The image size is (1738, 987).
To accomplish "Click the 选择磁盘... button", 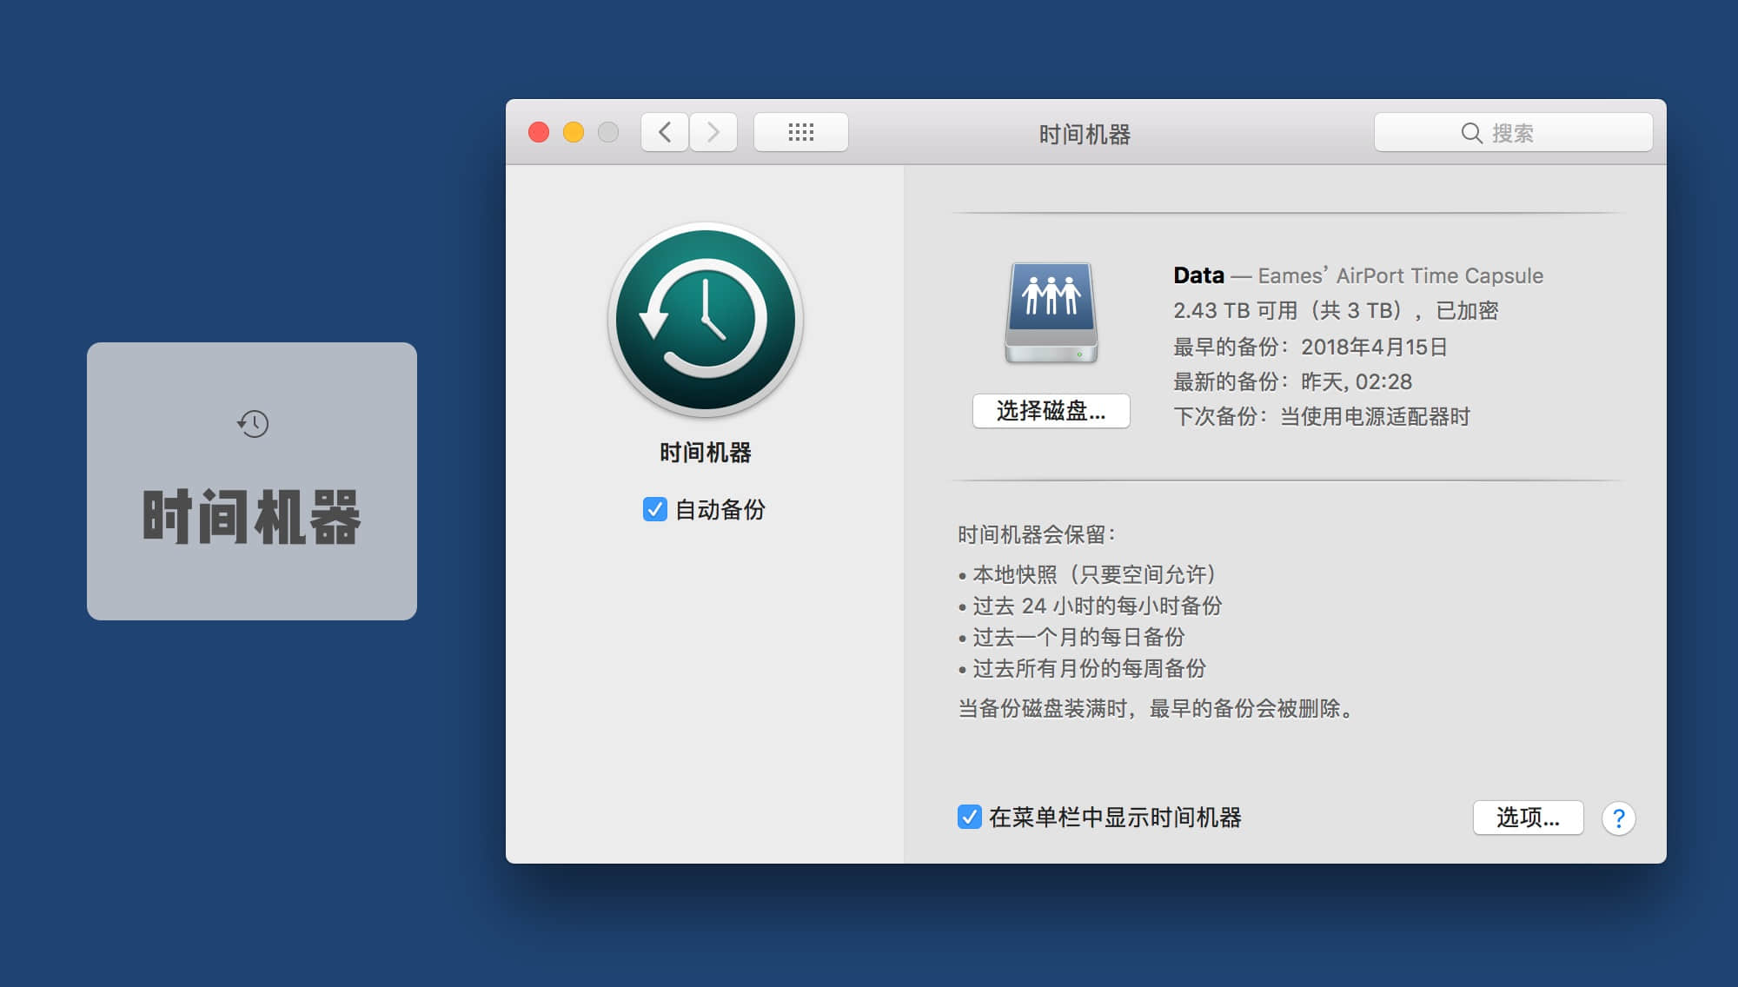I will 1051,411.
